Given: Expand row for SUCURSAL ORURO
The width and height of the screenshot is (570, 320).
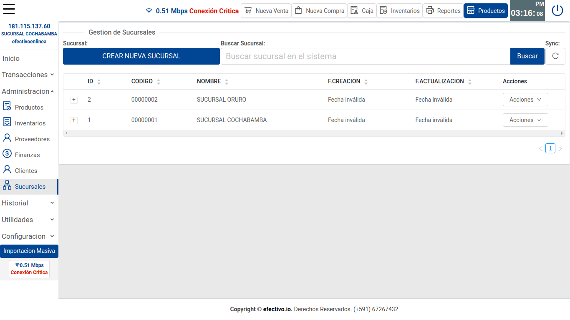Looking at the screenshot, I should click(74, 100).
